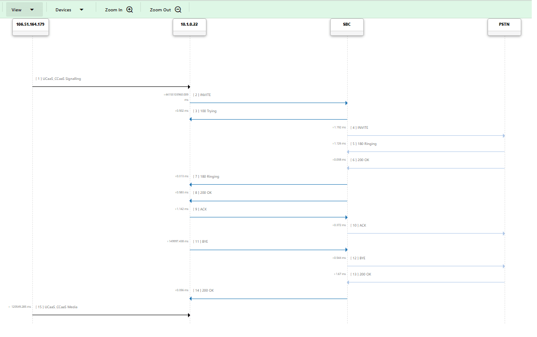Expand the View menu chevron arrow
The image size is (537, 337).
tap(31, 9)
